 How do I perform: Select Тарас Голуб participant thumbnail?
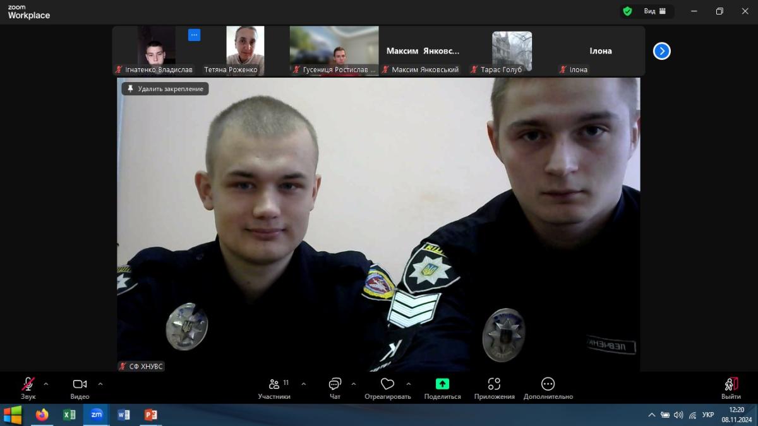point(512,50)
